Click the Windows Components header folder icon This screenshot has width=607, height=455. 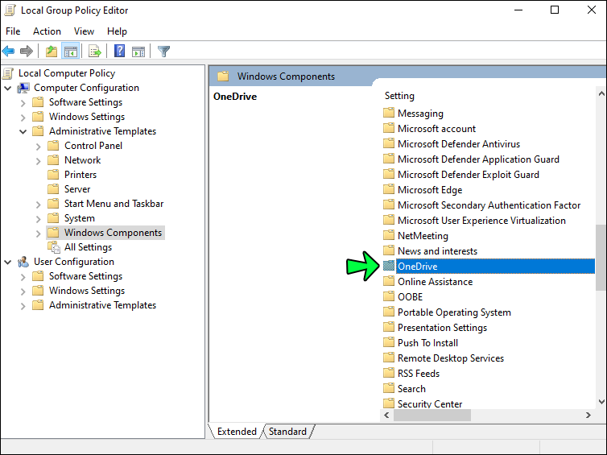[x=223, y=77]
